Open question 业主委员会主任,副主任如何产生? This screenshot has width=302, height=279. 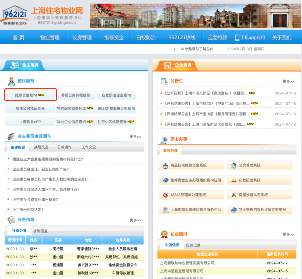(x=41, y=169)
